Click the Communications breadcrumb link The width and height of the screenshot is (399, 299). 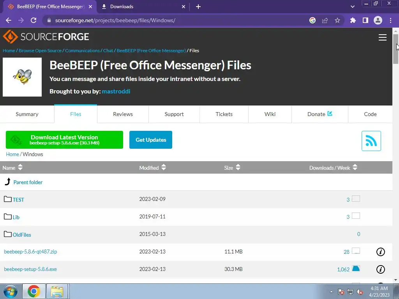tap(82, 51)
